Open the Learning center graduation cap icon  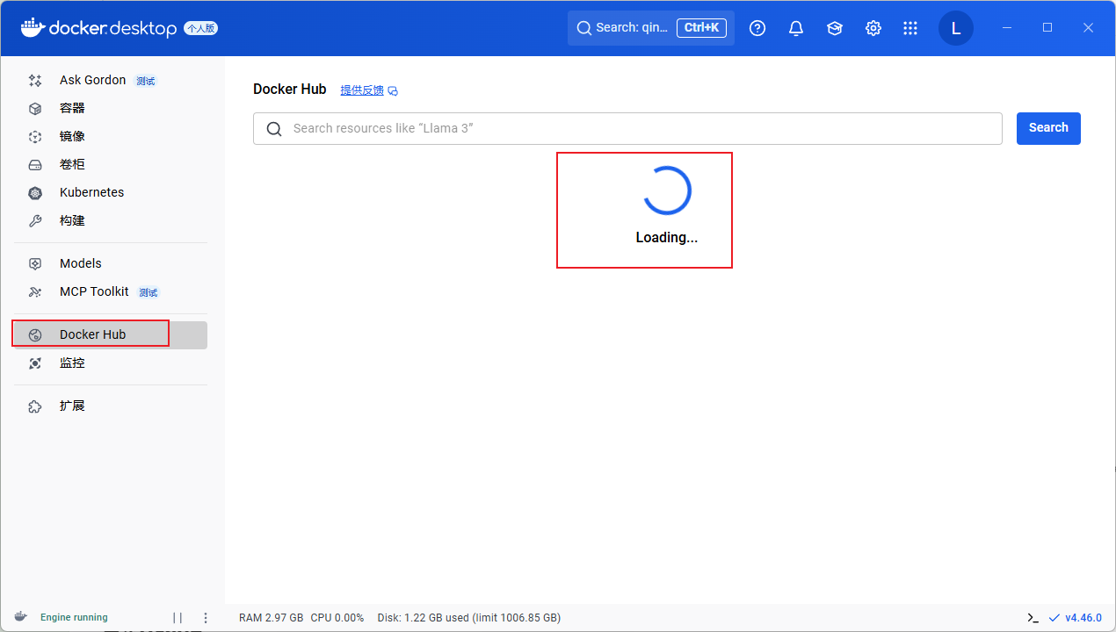(835, 28)
